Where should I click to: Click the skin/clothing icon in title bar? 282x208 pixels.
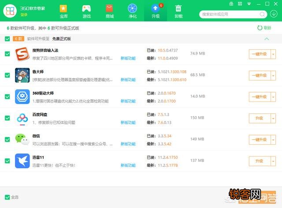click(x=231, y=4)
